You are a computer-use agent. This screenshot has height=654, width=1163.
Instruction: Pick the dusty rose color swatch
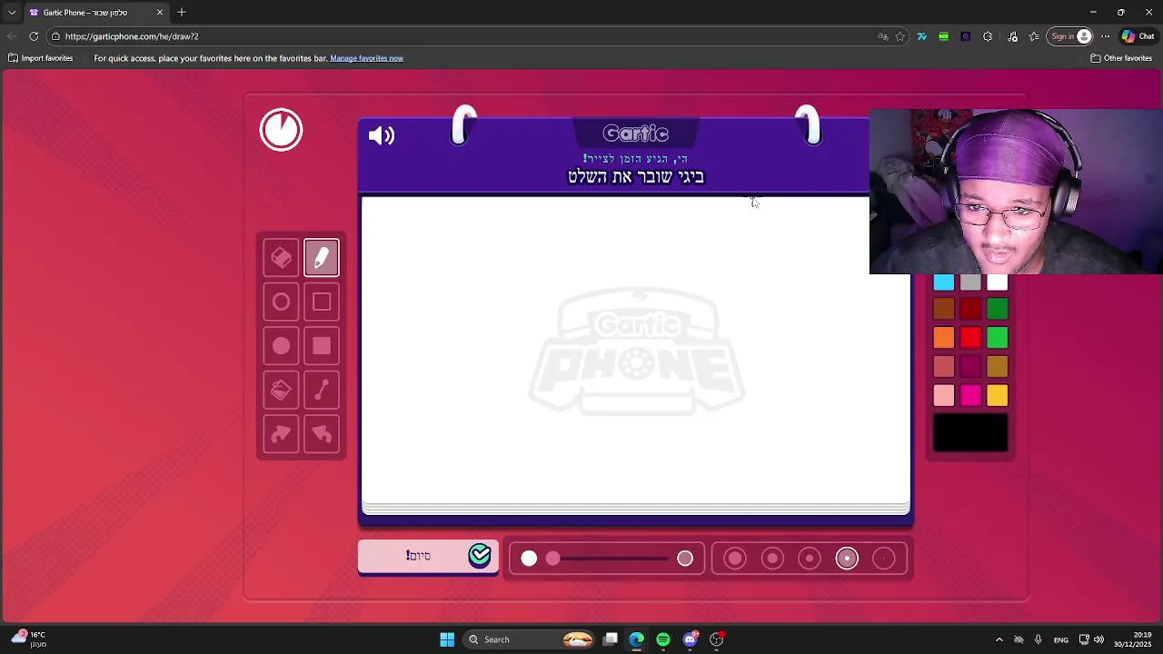[944, 367]
